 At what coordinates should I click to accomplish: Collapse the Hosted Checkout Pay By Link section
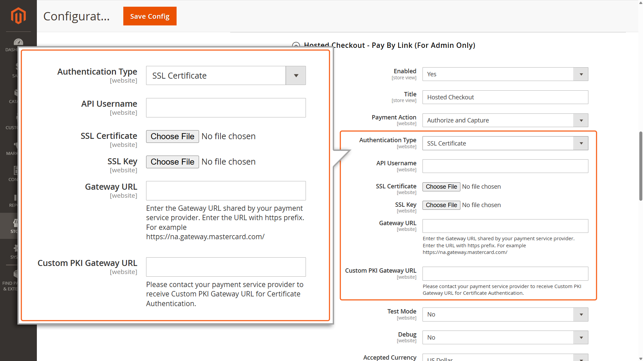(x=296, y=46)
